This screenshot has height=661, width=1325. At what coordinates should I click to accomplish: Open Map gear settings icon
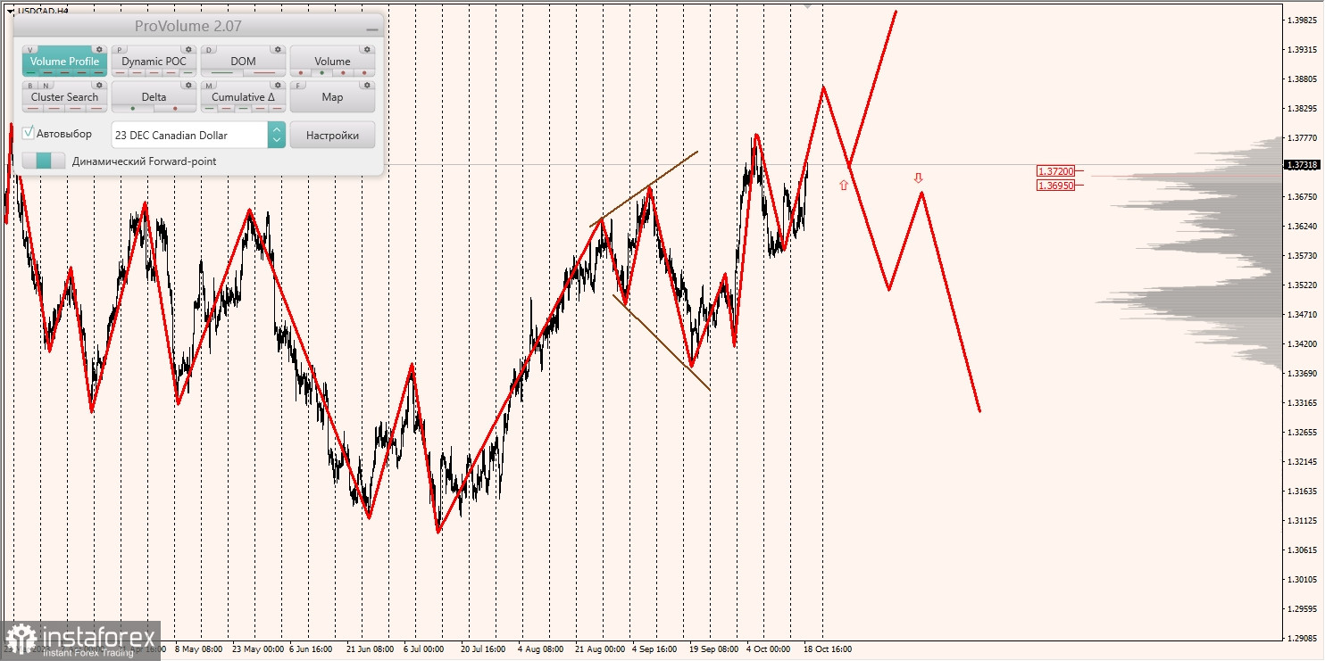[367, 85]
